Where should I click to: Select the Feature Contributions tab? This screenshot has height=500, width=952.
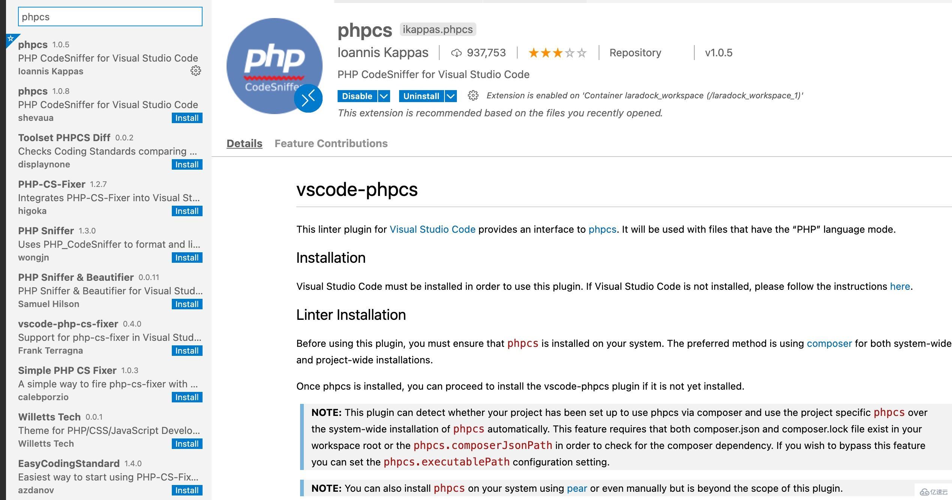click(x=331, y=143)
